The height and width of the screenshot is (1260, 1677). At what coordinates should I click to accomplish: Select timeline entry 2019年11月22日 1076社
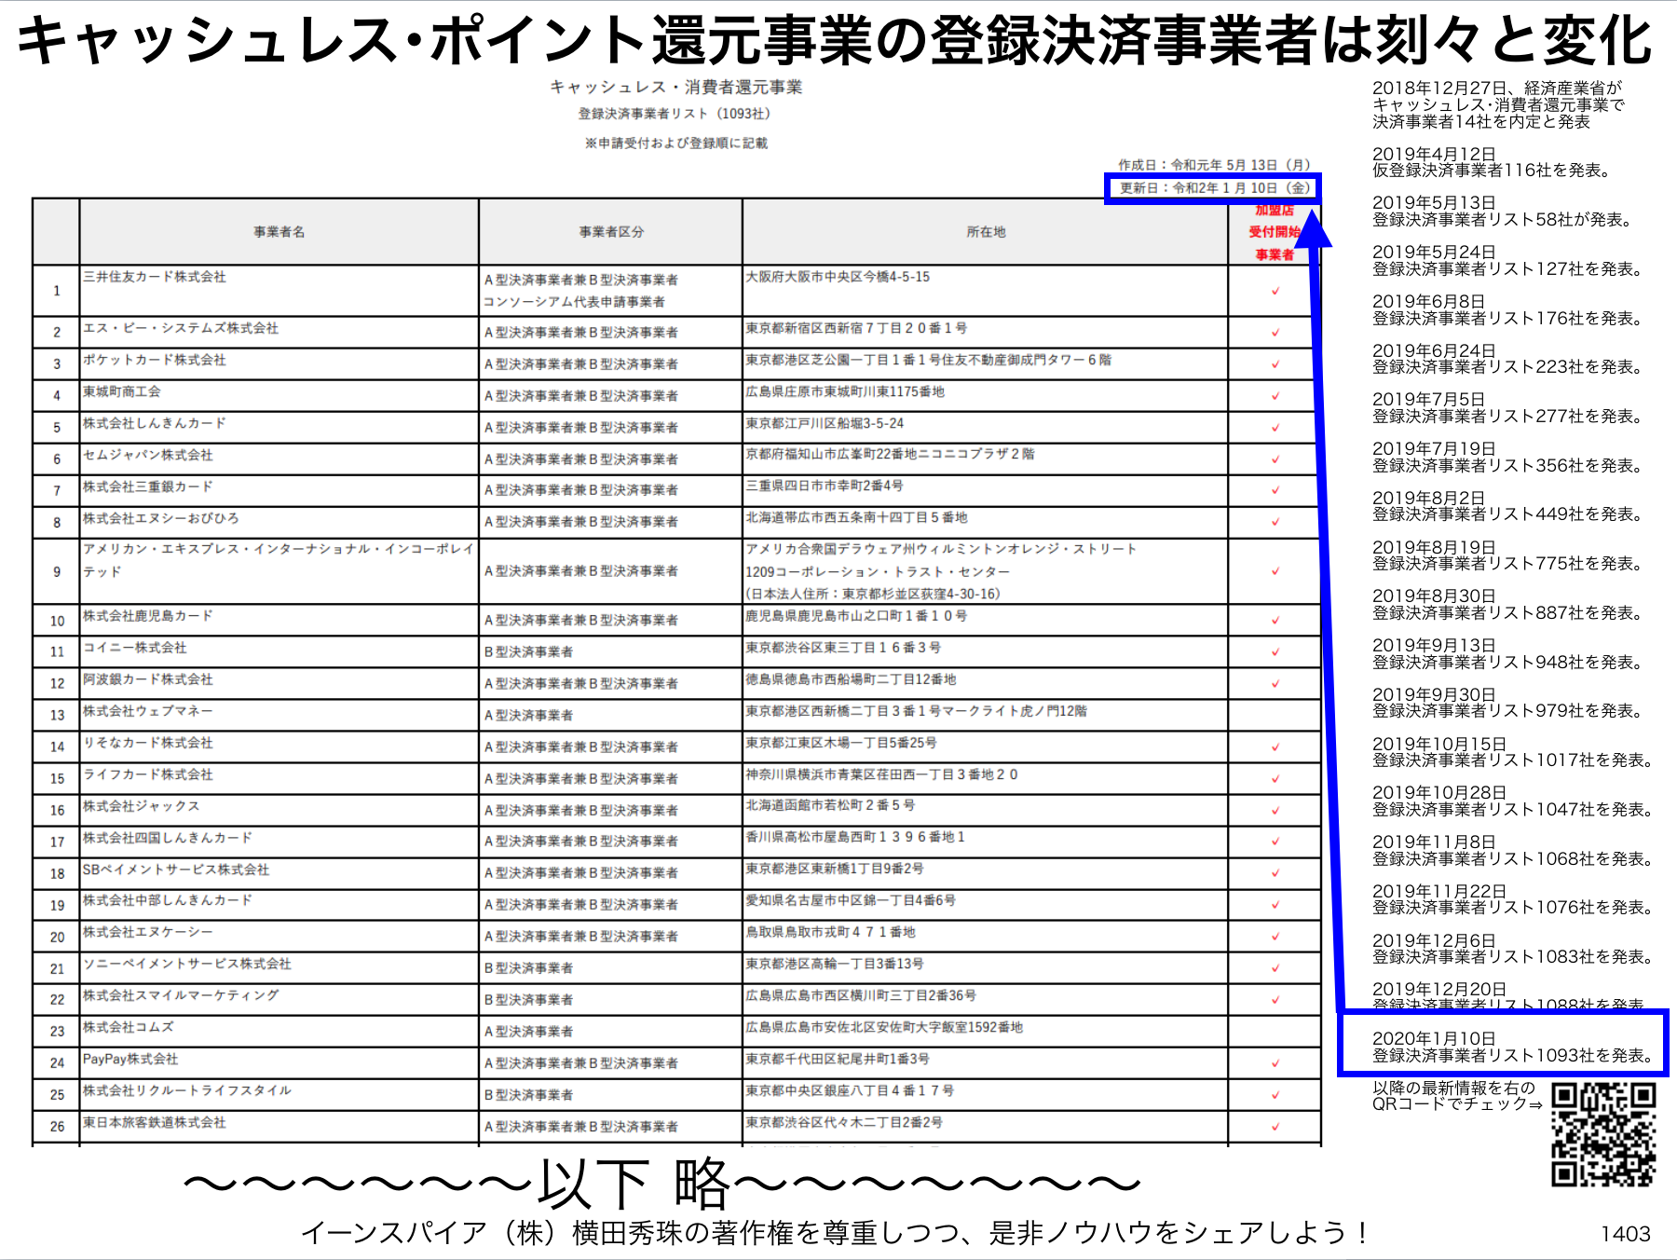point(1513,899)
